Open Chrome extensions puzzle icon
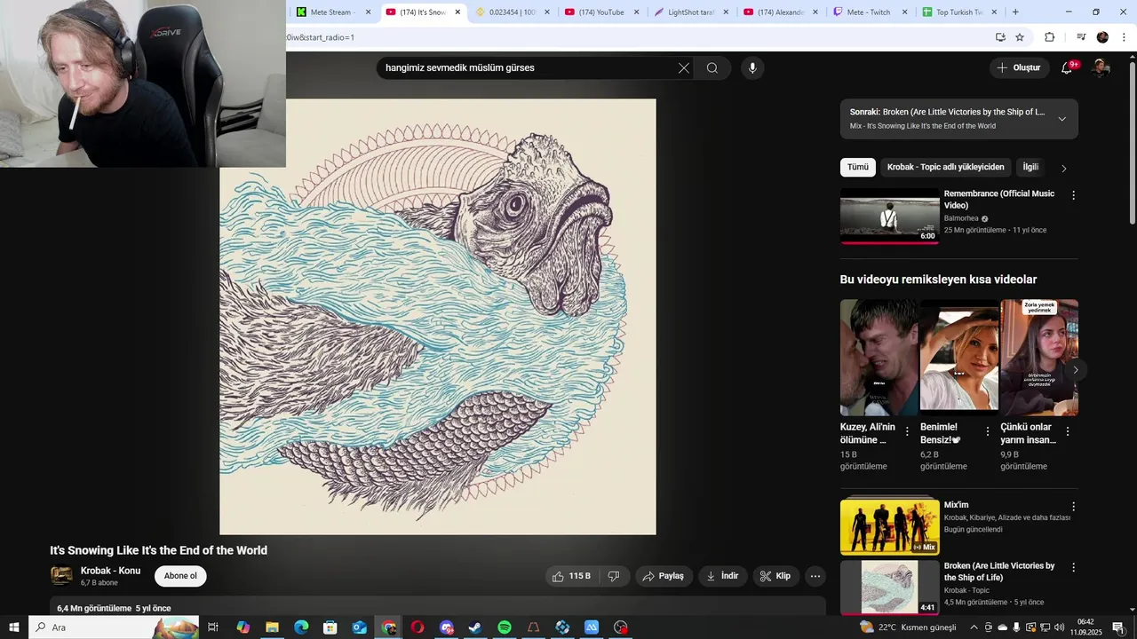 pos(1049,37)
